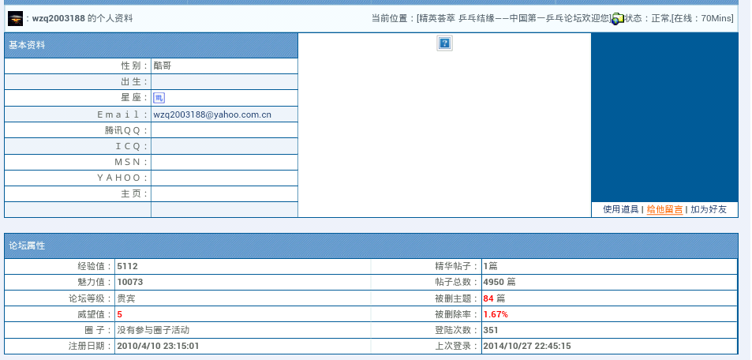This screenshot has width=752, height=360.
Task: Click the 腾讯QQ label
Action: coord(126,130)
